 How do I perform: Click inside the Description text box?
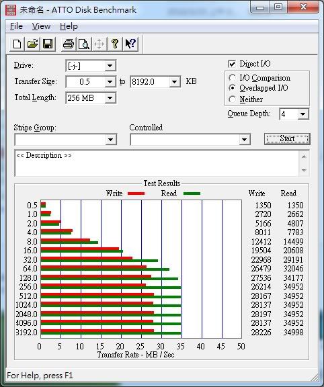(157, 163)
